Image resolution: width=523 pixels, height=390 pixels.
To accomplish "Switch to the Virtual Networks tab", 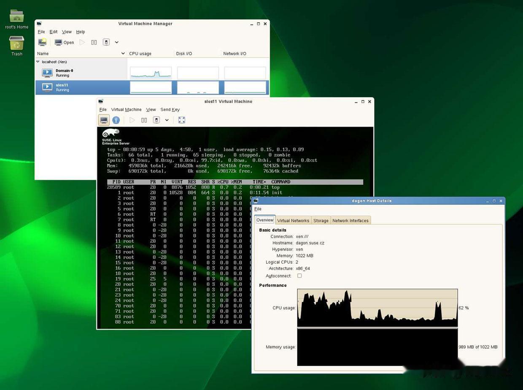I will [x=293, y=220].
